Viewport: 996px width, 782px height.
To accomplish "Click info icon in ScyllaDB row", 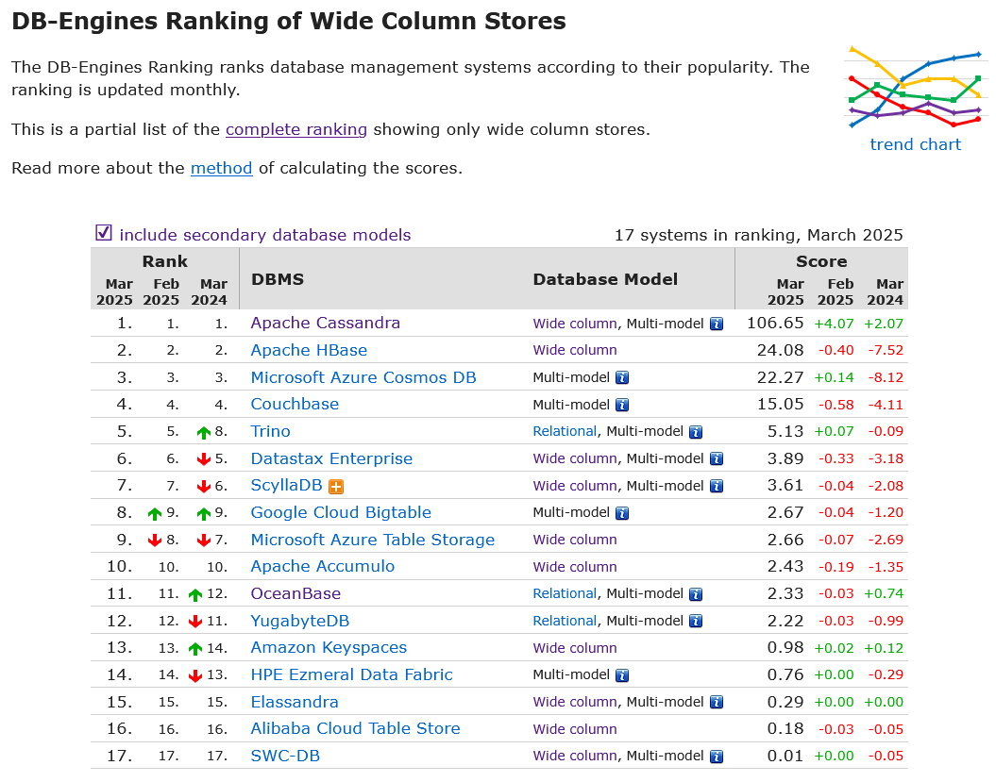I will pos(717,486).
